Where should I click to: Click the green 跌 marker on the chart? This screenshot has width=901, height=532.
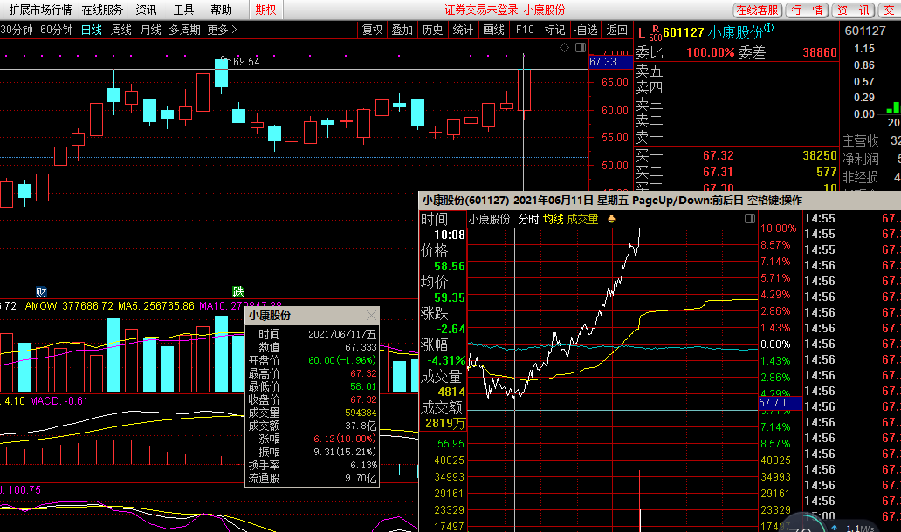[x=237, y=291]
